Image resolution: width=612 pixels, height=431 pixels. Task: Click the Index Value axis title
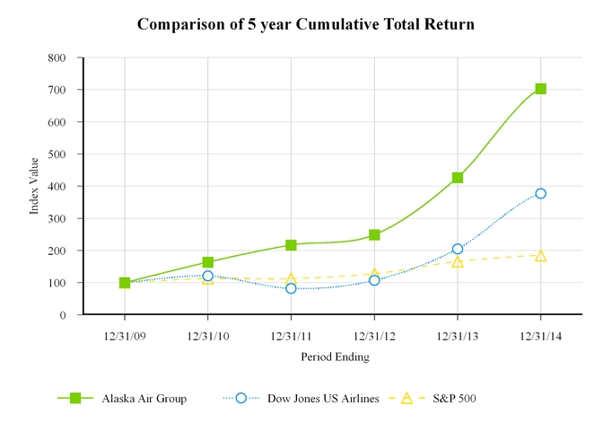35,187
